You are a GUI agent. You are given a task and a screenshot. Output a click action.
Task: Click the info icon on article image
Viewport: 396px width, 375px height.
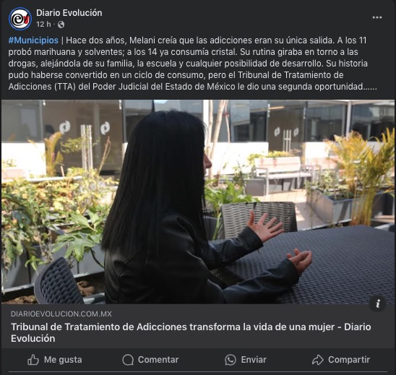coord(377,303)
